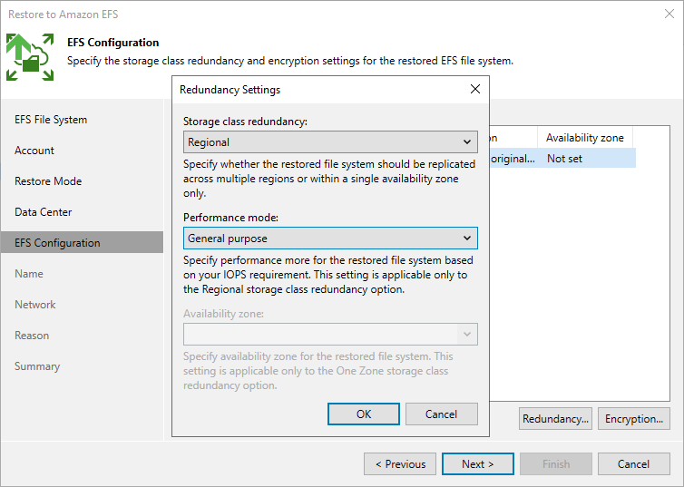Open the Storage class redundancy dropdown

click(x=330, y=142)
